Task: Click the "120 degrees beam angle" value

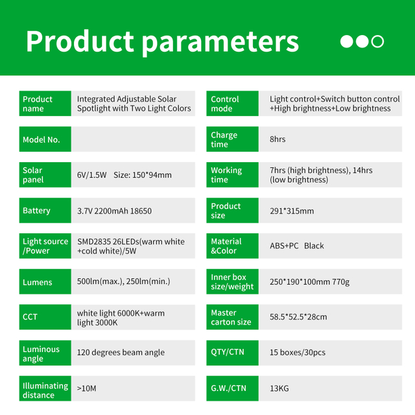Action: tap(121, 353)
